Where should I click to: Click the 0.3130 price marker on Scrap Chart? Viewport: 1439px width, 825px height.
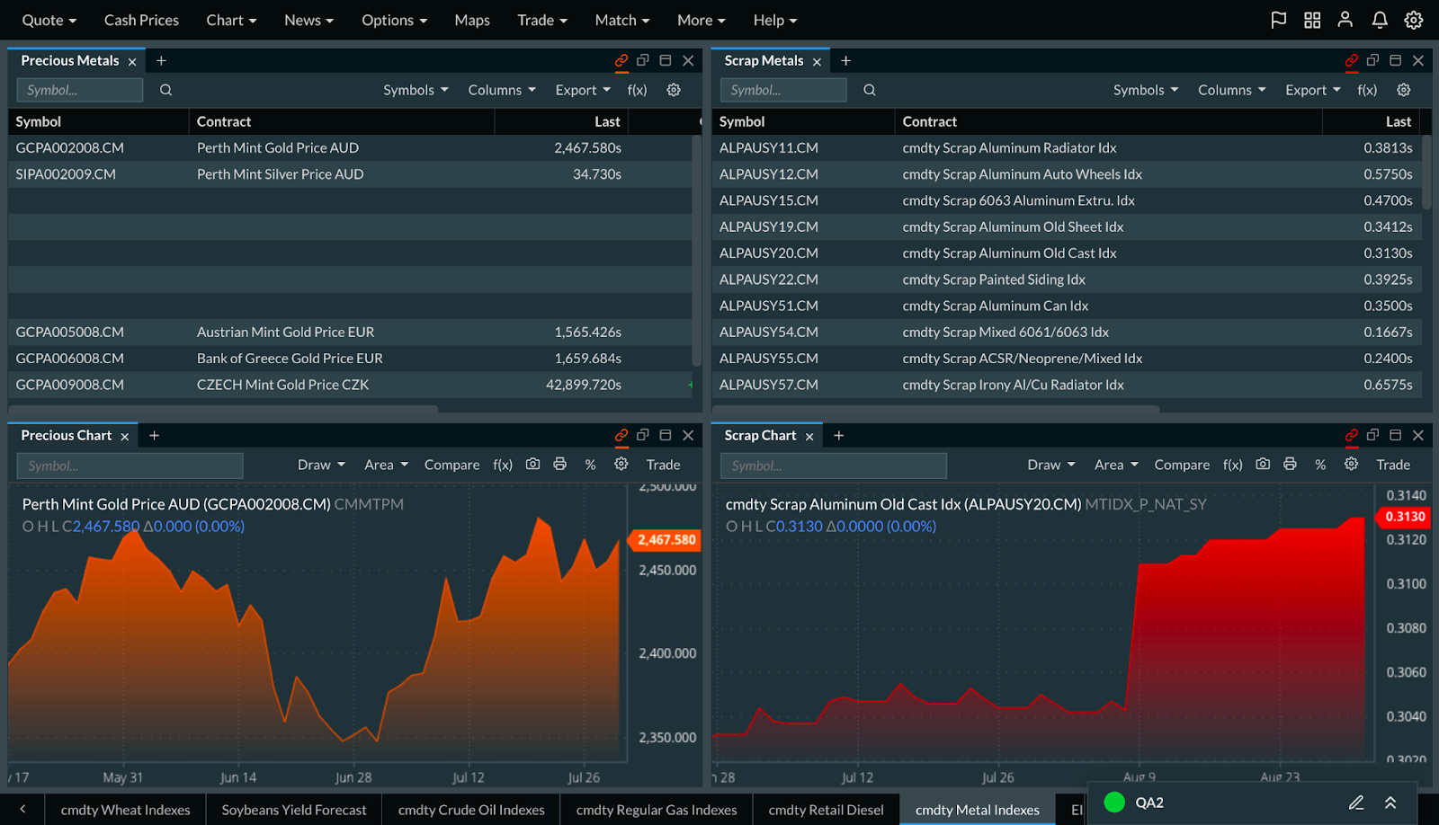click(x=1404, y=517)
